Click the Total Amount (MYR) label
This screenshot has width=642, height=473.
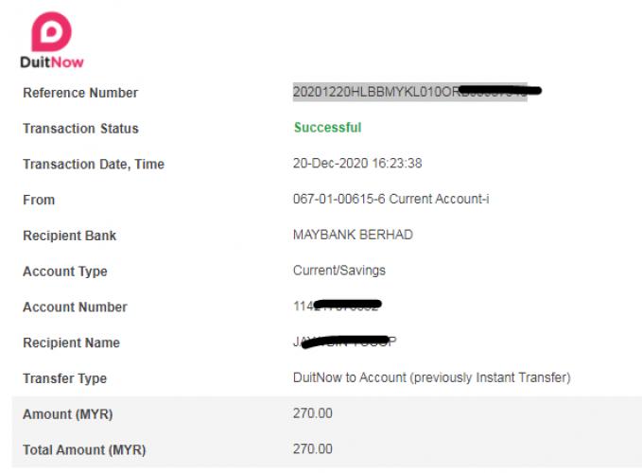tap(84, 450)
